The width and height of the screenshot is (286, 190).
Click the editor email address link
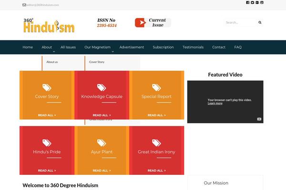[x=43, y=5]
